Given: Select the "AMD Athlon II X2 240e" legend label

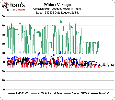Looking at the screenshot, I should pos(50,93).
